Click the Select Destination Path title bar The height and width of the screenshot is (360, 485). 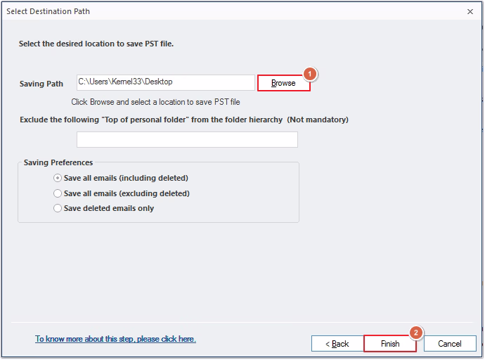click(232, 11)
